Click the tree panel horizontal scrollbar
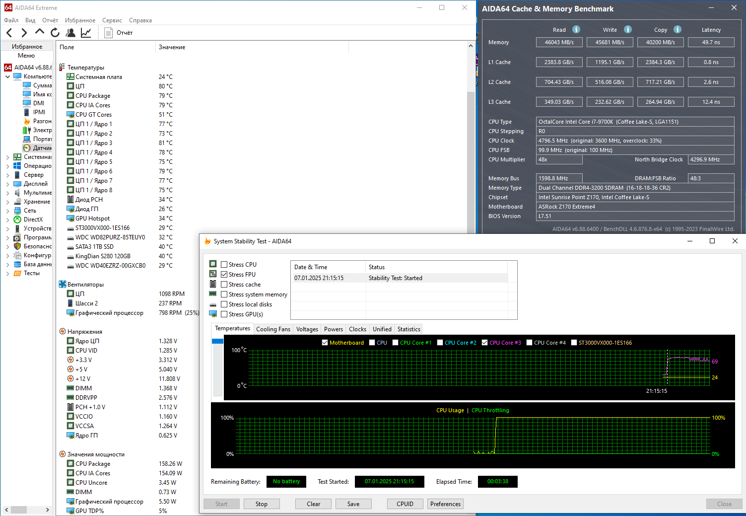This screenshot has height=516, width=746. (19, 510)
